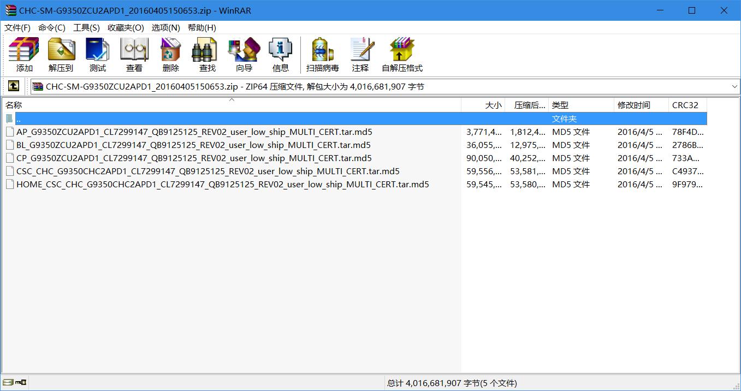Screen dimensions: 741x391
Task: Click the 删除 (Delete) toolbar icon
Action: (x=170, y=55)
